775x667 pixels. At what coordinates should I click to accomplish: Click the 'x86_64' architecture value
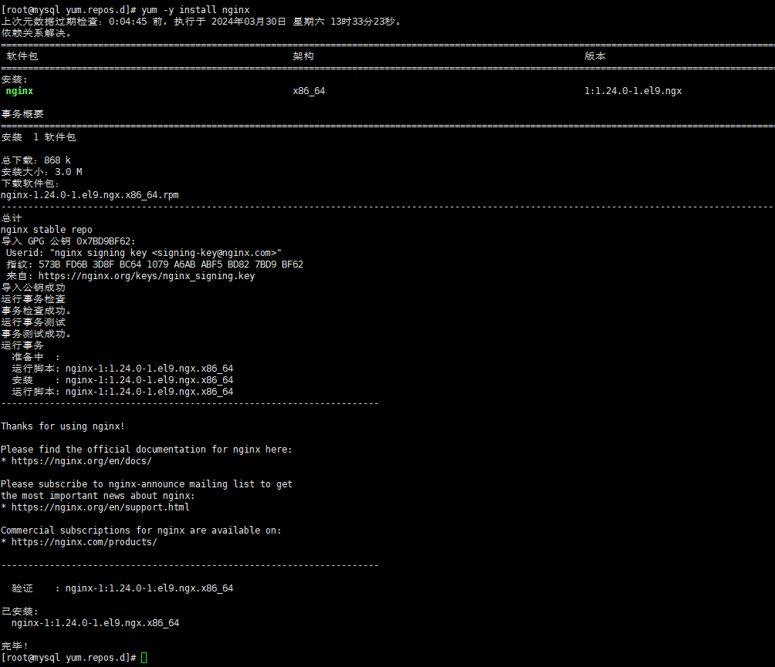(309, 91)
